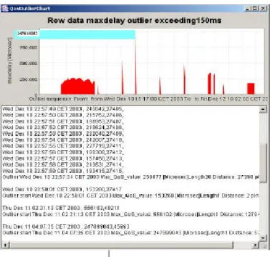Click the data row 'Thu Dec 11 04:07:35'

point(66,226)
